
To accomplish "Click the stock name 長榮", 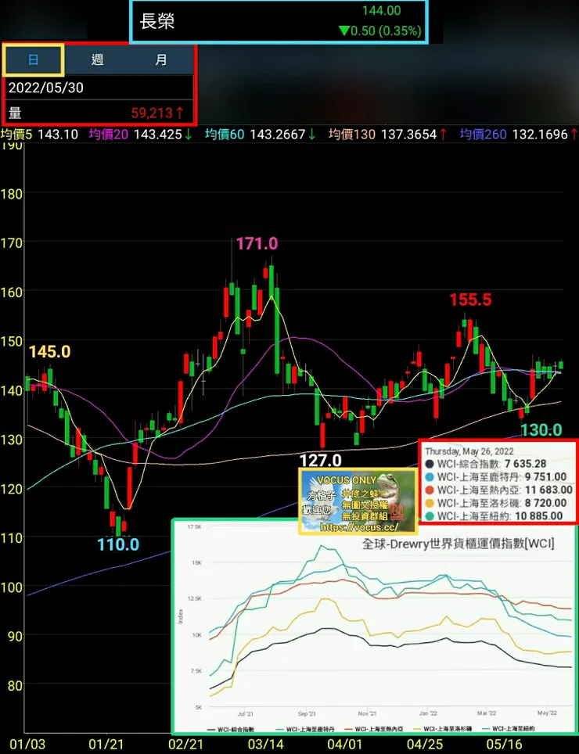I will click(x=156, y=22).
